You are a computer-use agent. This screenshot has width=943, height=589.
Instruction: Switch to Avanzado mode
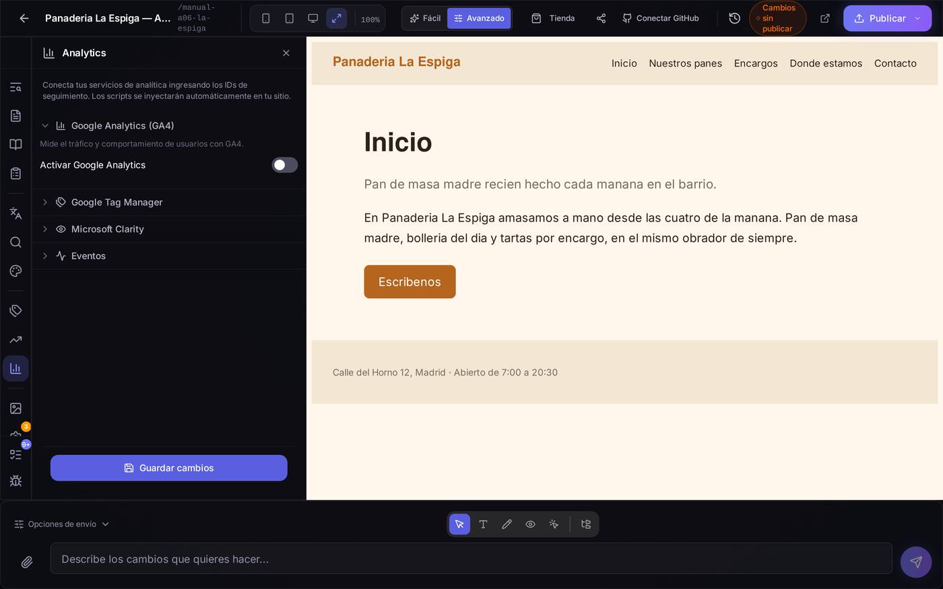(x=479, y=18)
